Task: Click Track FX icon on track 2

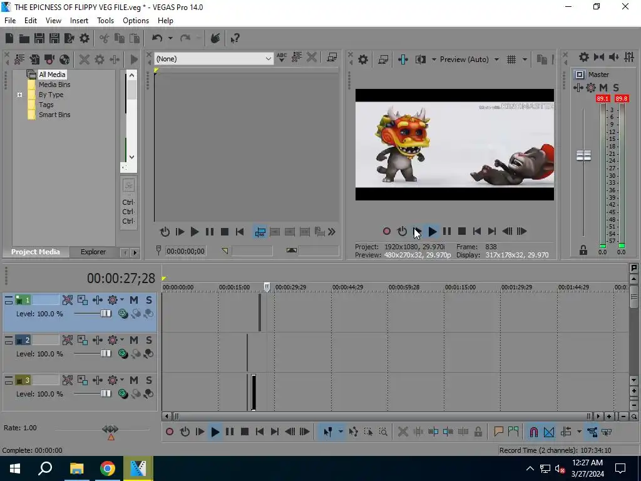Action: tap(98, 340)
